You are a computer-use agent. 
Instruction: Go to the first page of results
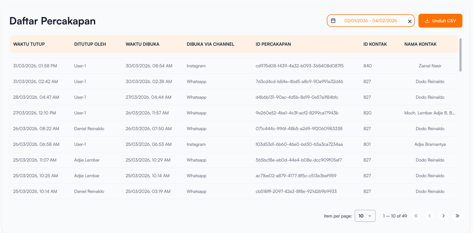[x=416, y=216]
